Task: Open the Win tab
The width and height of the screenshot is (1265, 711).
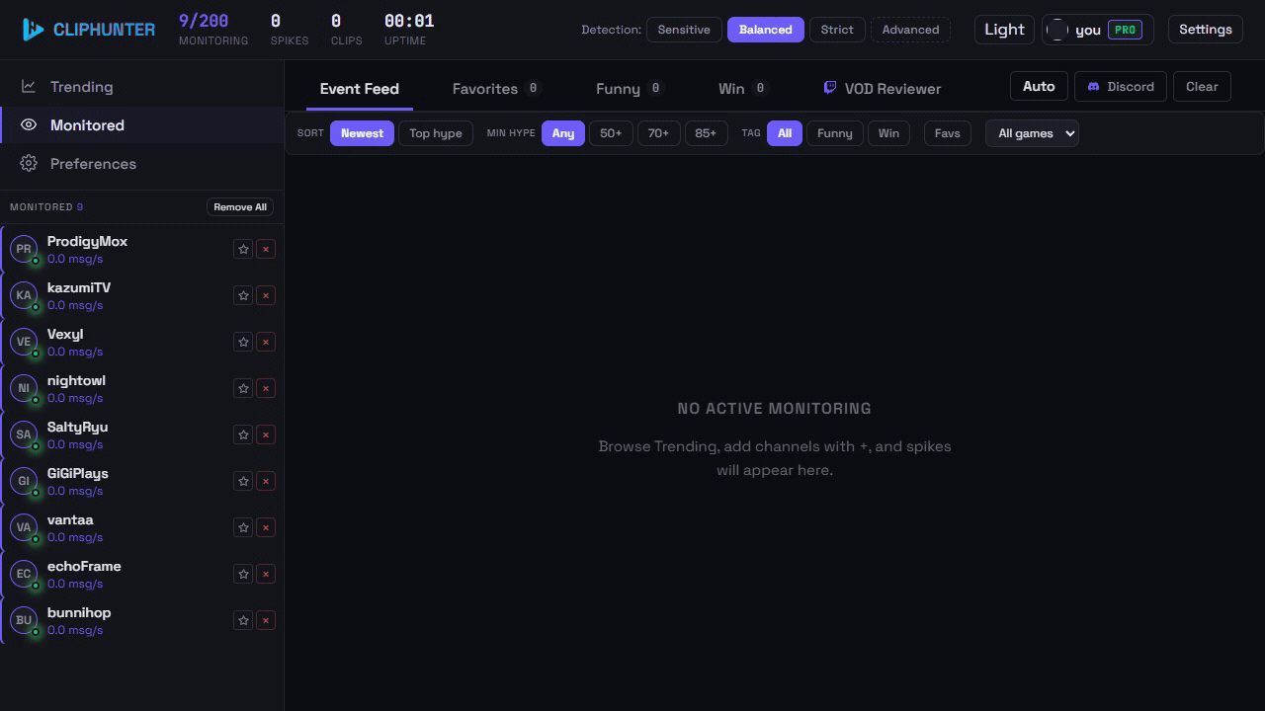Action: click(x=743, y=89)
